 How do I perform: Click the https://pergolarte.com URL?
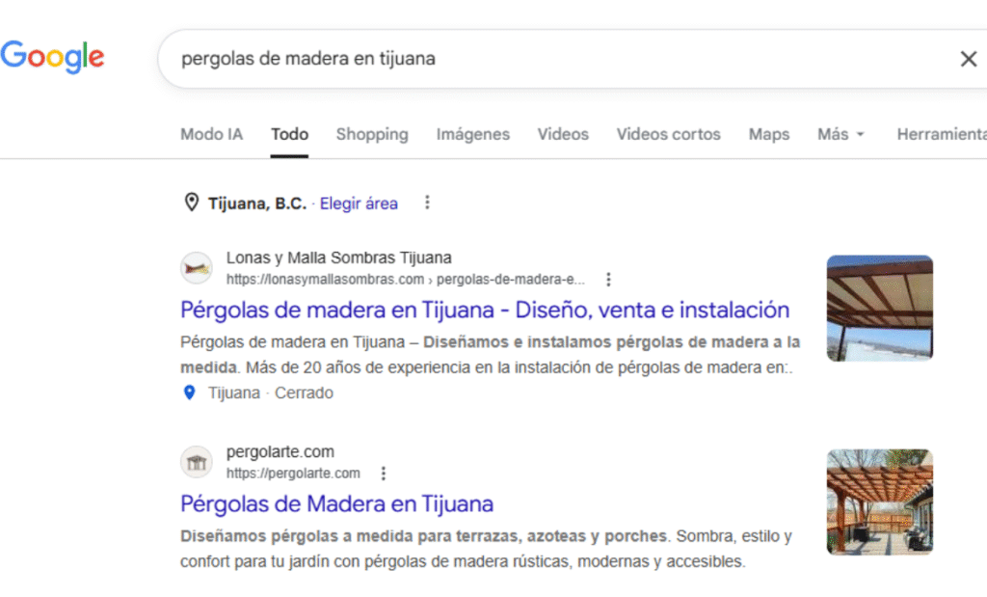coord(293,473)
